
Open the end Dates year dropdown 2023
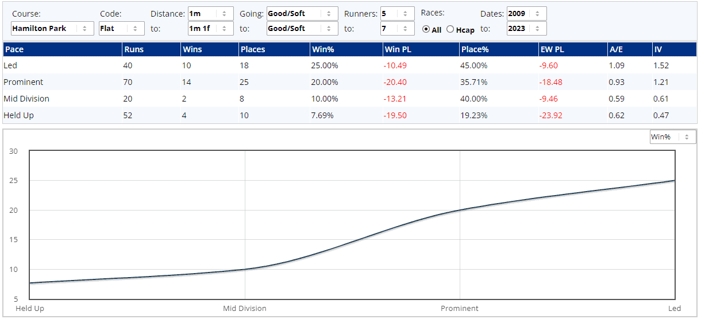tap(526, 29)
